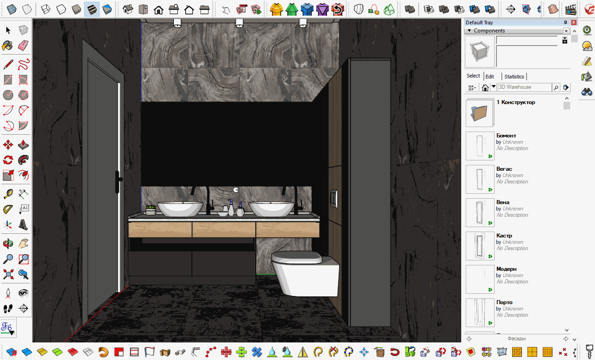Image resolution: width=595 pixels, height=360 pixels.
Task: Switch to the Edit tab
Action: 490,77
